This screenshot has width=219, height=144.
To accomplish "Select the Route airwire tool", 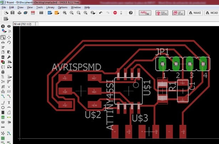I will 3,96.
